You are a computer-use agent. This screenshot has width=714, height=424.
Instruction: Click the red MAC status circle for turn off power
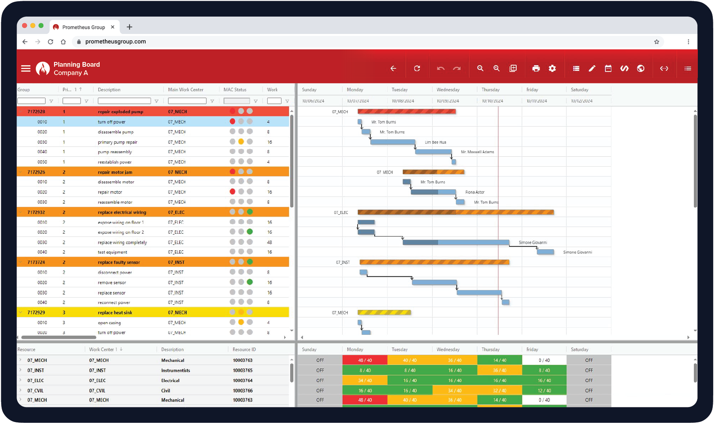[232, 122]
